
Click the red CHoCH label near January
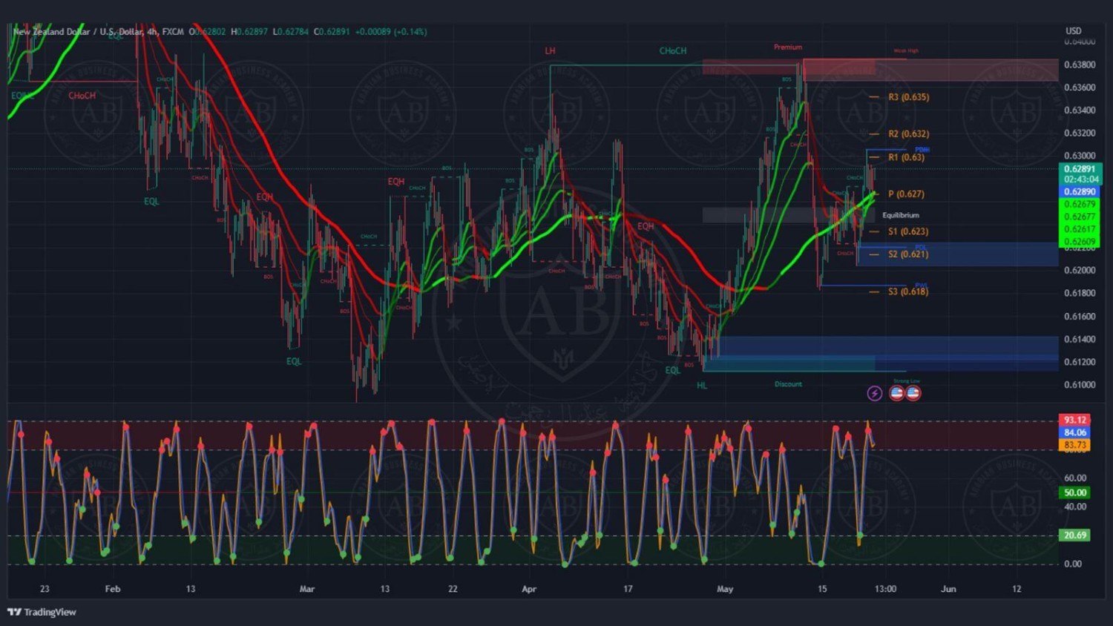(82, 96)
